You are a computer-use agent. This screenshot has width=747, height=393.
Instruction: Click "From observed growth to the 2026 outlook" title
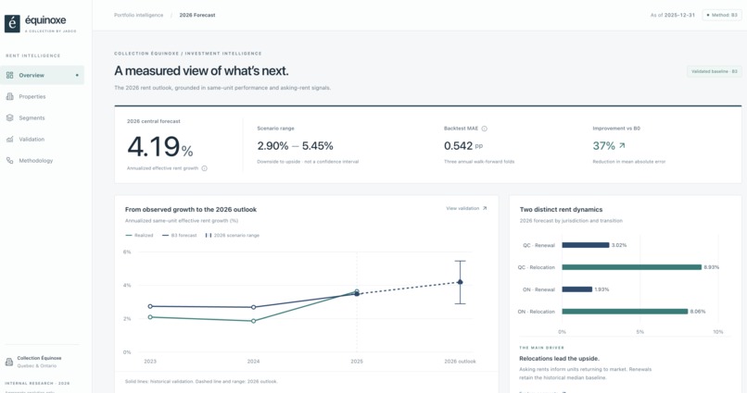pyautogui.click(x=191, y=210)
